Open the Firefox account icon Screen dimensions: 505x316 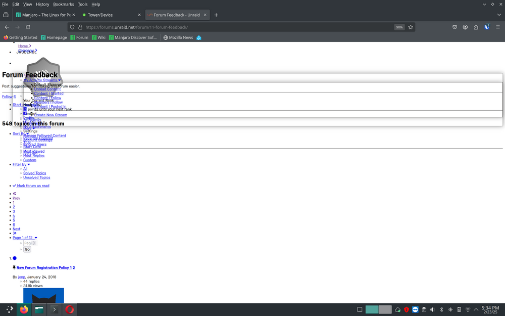(465, 27)
